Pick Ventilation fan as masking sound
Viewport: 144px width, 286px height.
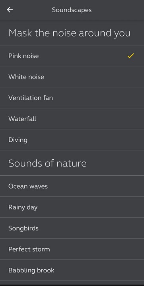click(x=72, y=98)
